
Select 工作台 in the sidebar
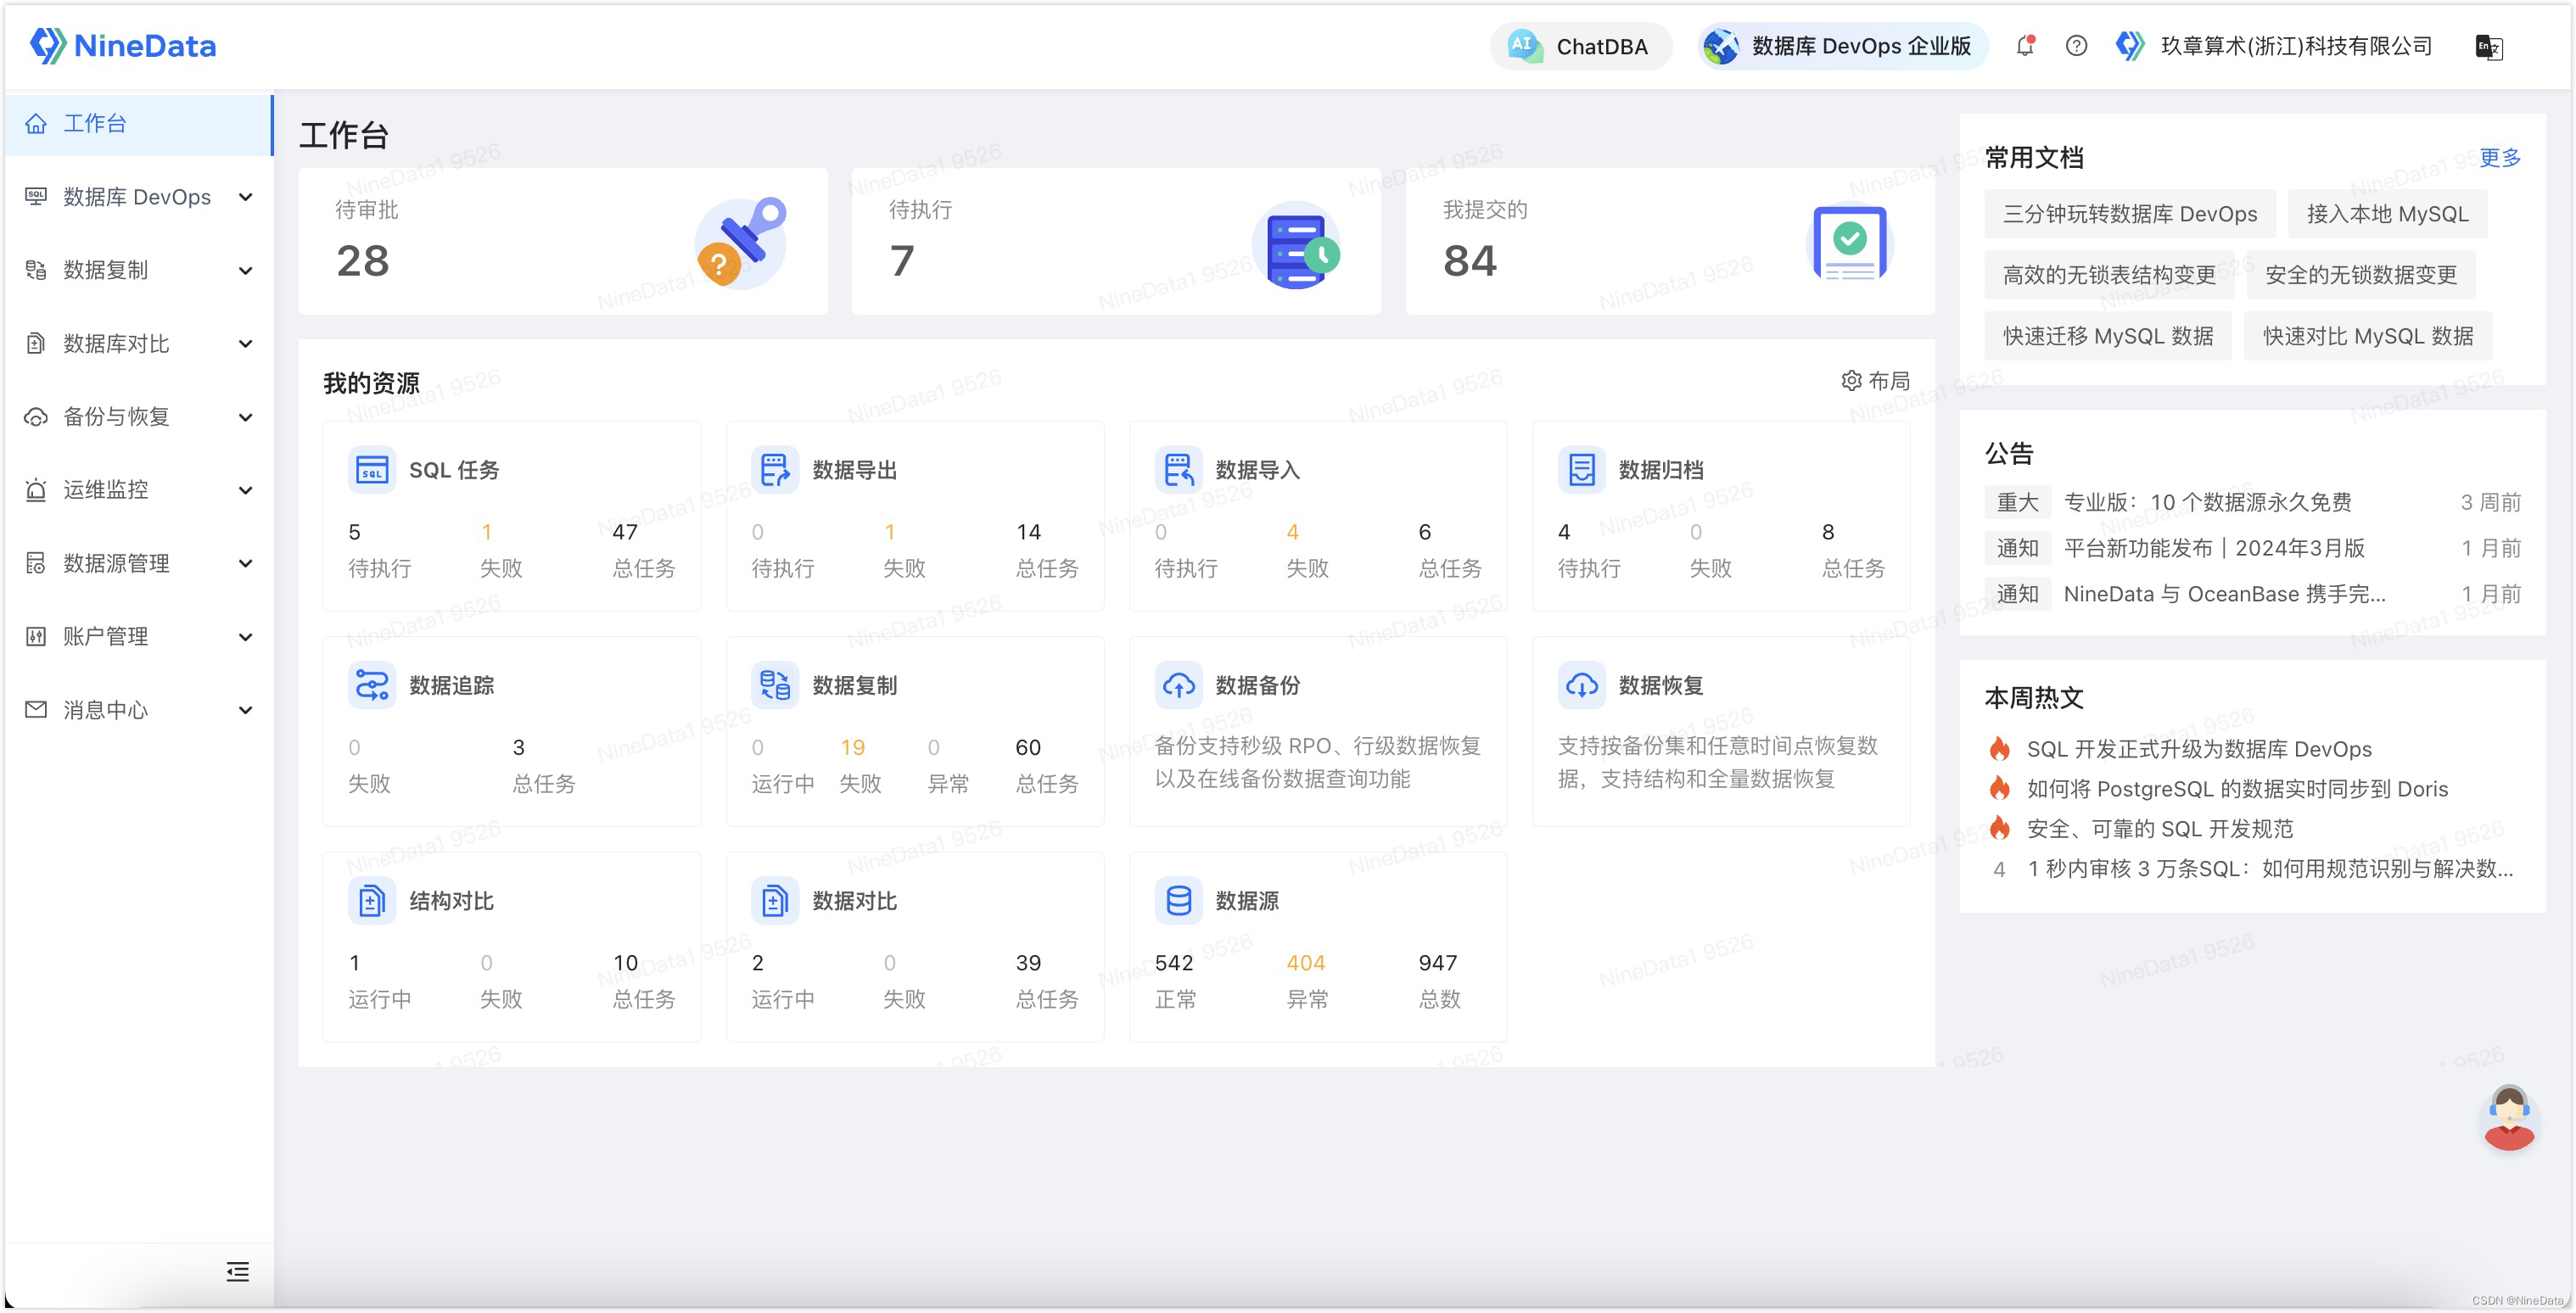click(x=95, y=123)
